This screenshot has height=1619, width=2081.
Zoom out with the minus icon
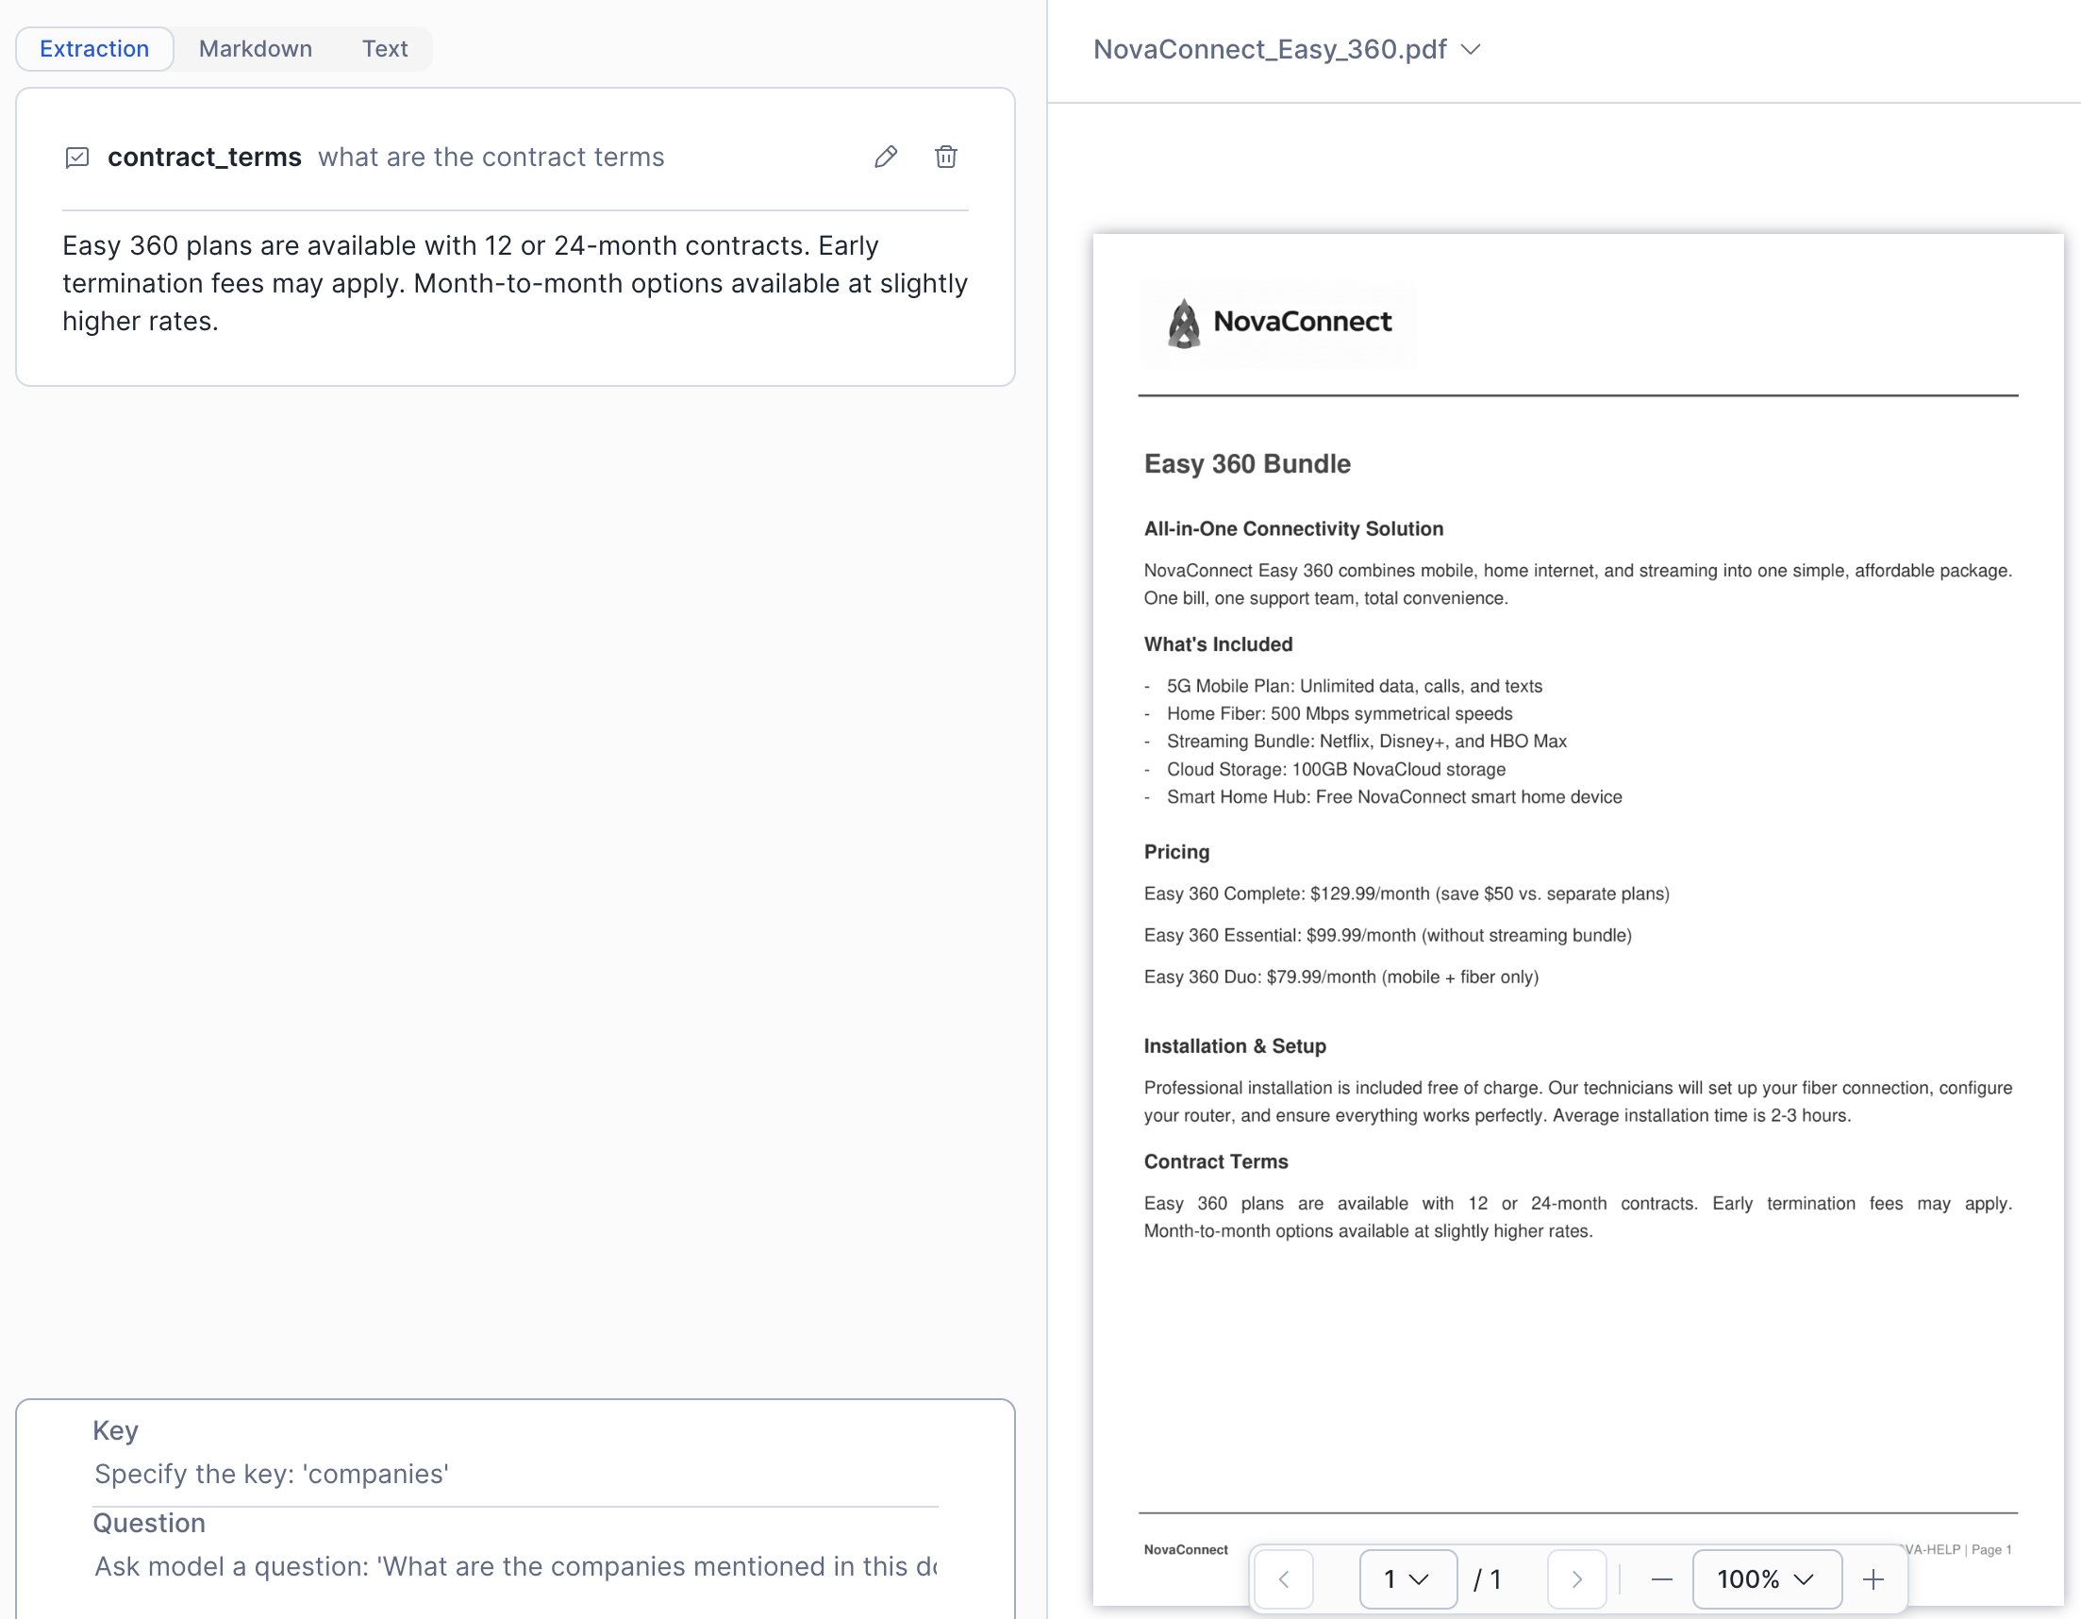pos(1661,1579)
